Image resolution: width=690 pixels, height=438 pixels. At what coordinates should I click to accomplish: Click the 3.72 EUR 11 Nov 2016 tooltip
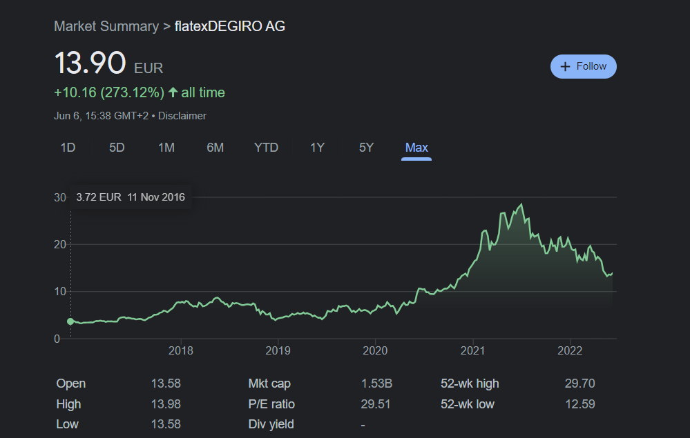(x=131, y=197)
